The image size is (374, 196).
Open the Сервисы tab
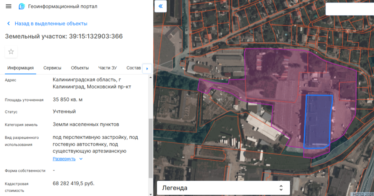52,68
